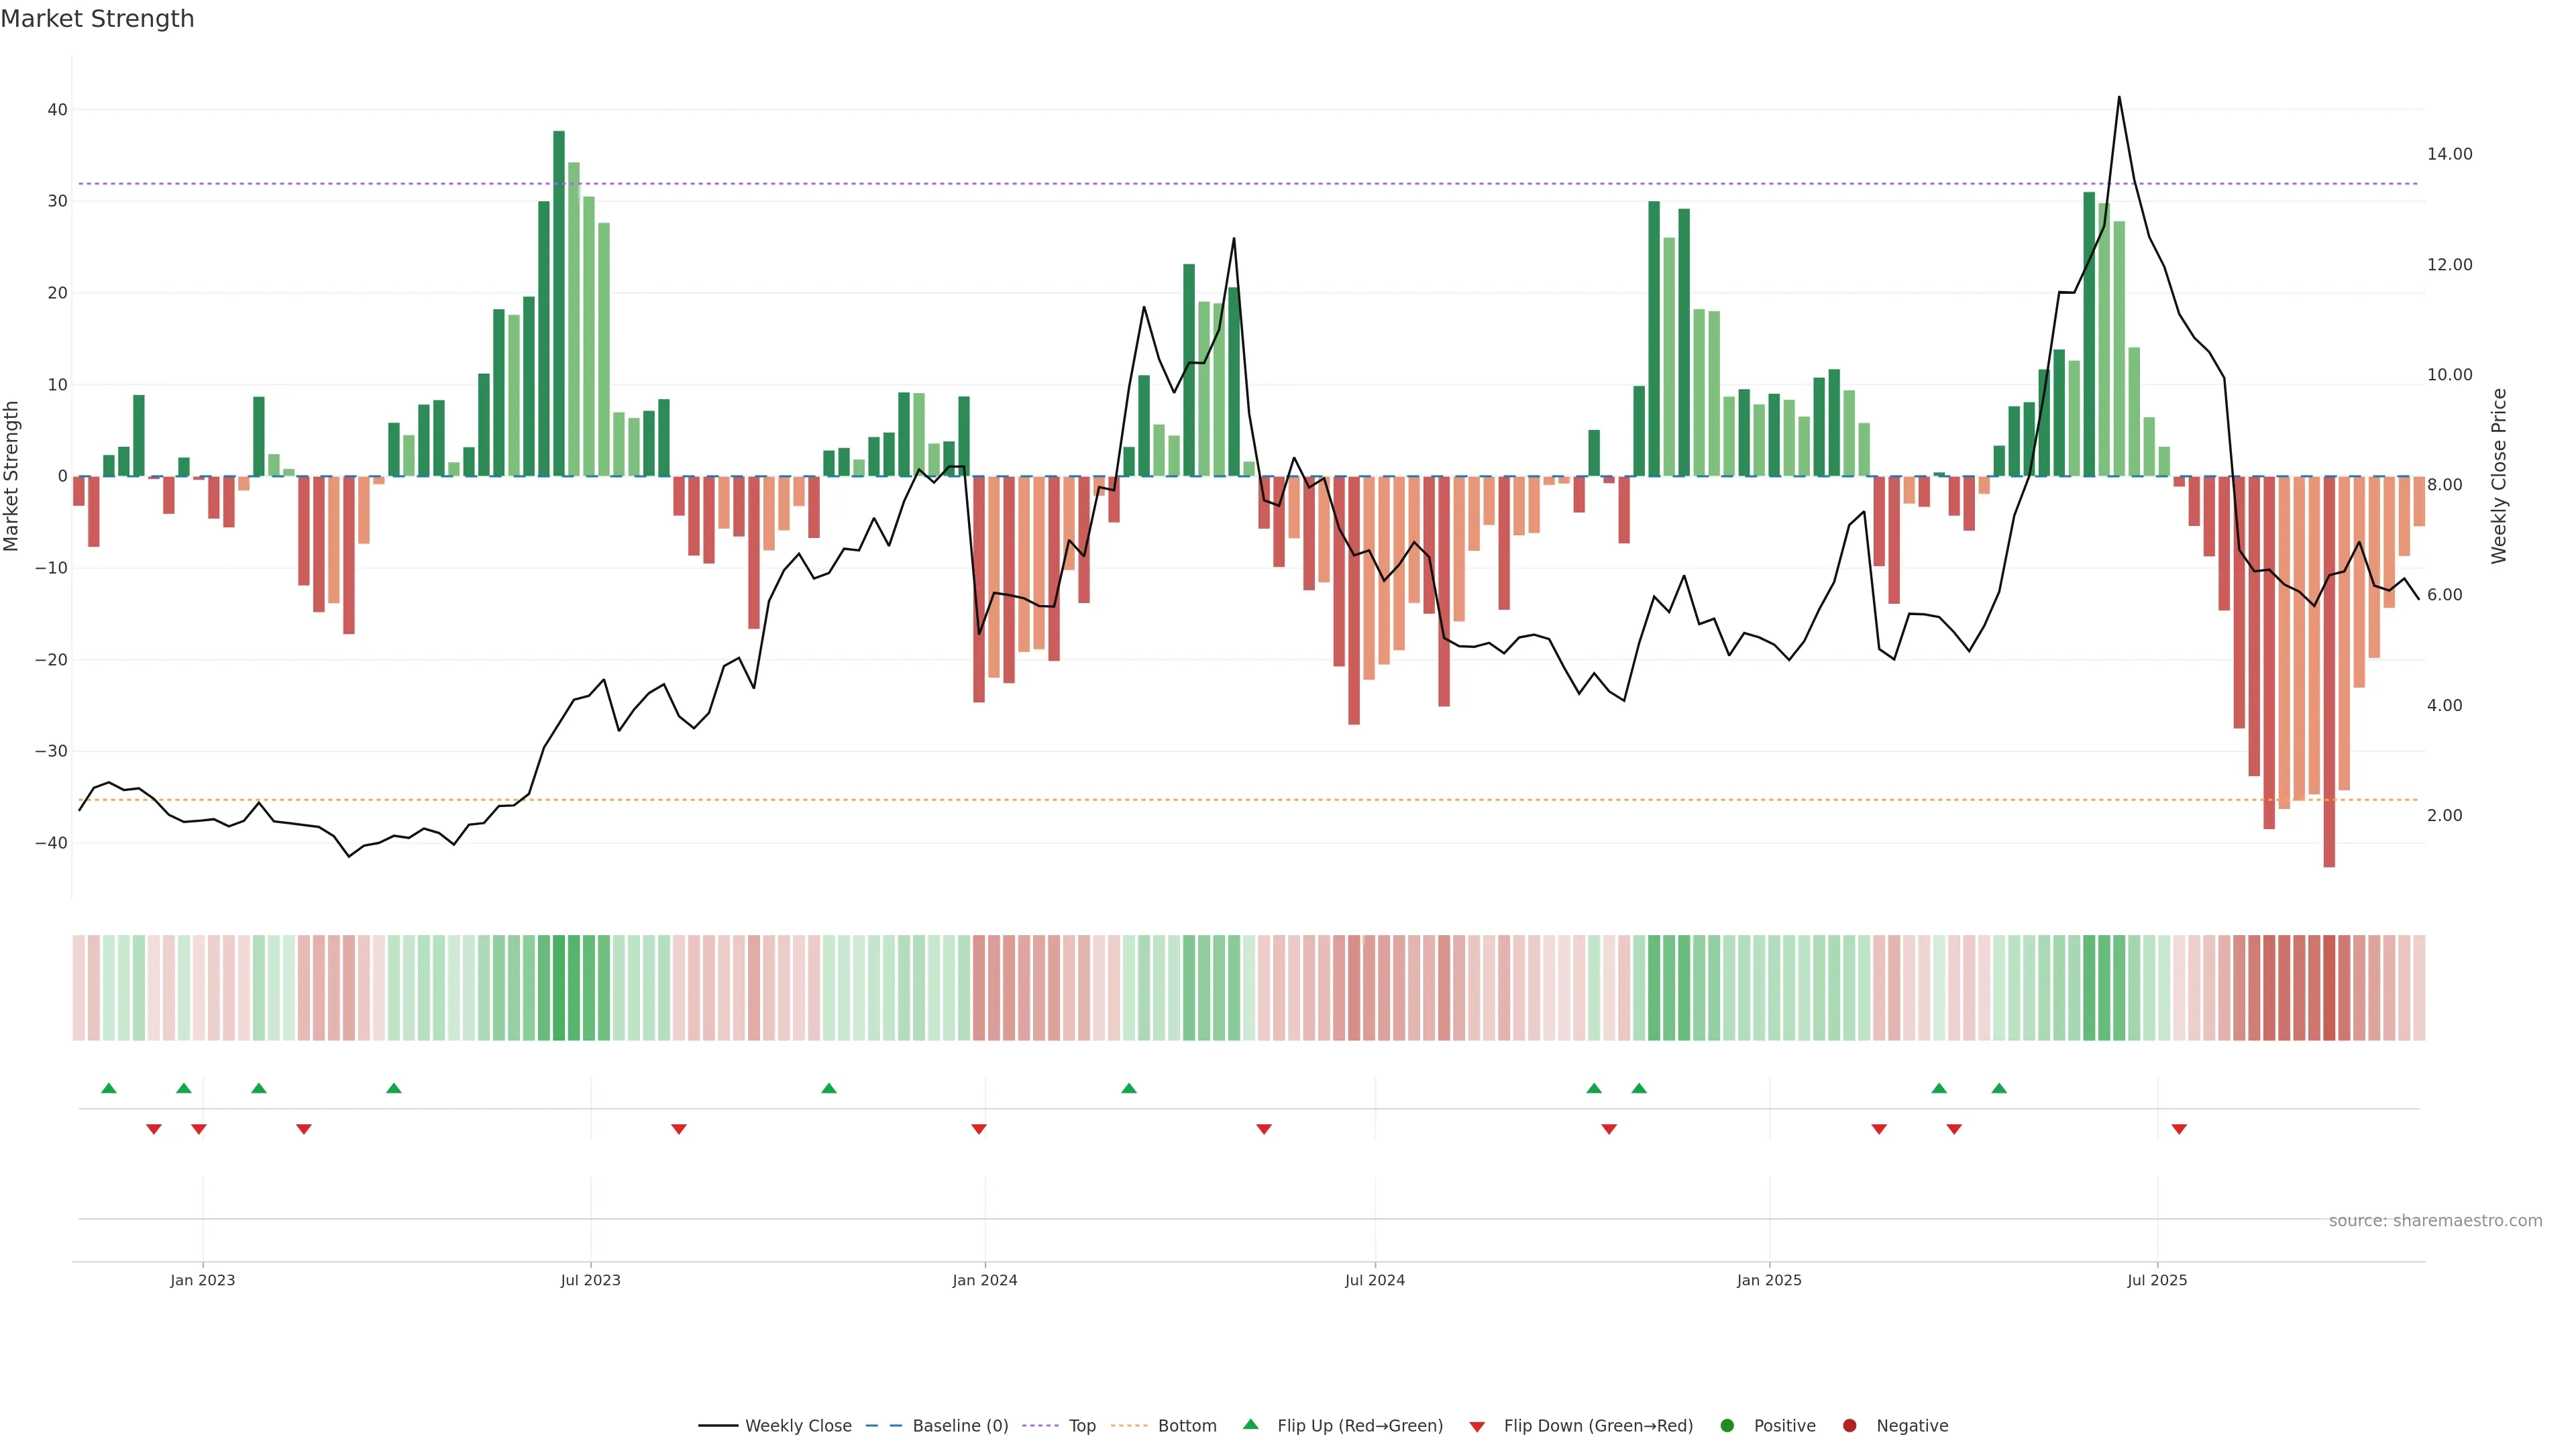Click the rightmost green flip-up triangle marker
Image resolution: width=2576 pixels, height=1449 pixels.
[x=1999, y=1088]
